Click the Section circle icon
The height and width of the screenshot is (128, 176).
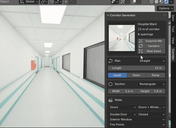tap(110, 84)
